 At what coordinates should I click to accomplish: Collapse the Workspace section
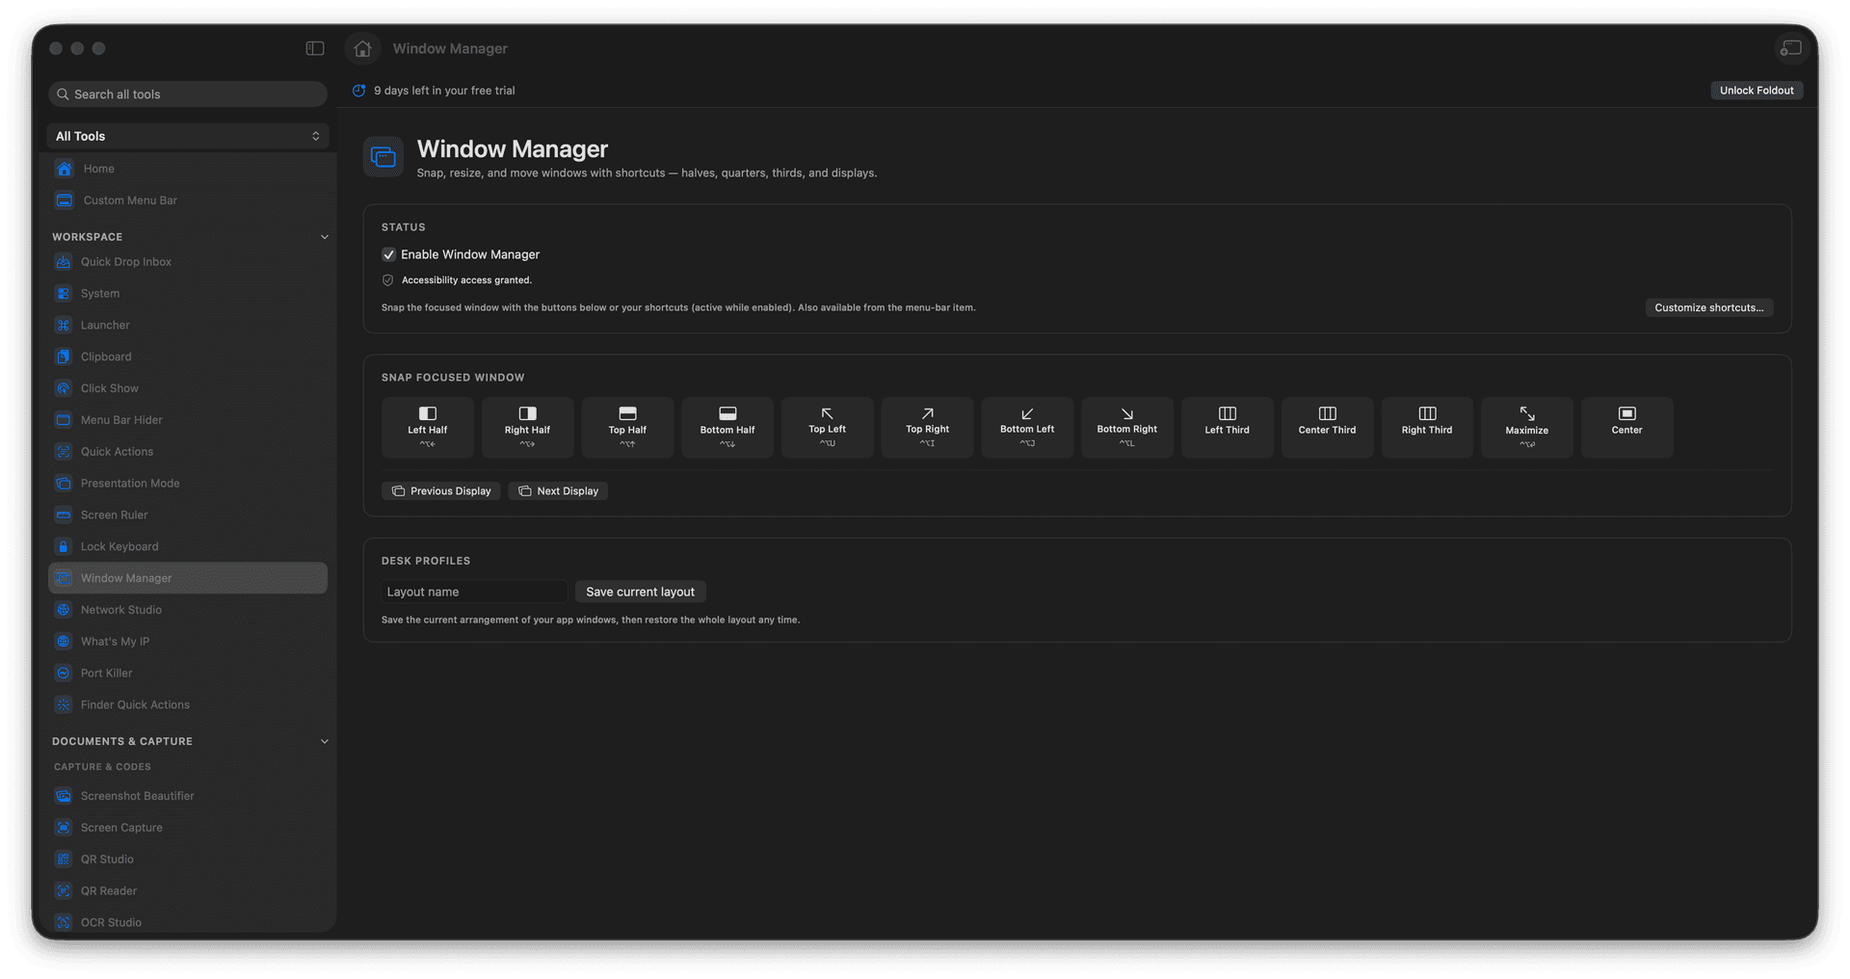point(324,237)
